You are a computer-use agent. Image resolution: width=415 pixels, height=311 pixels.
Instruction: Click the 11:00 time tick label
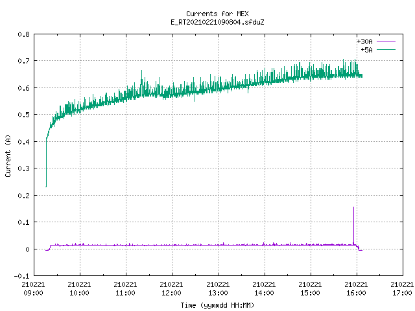point(125,293)
